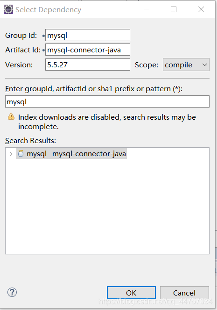Click the Version label
217x310 pixels.
coord(19,65)
